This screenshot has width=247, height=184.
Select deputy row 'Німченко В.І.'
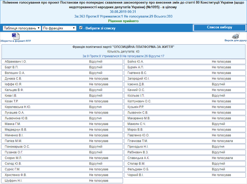62,135
